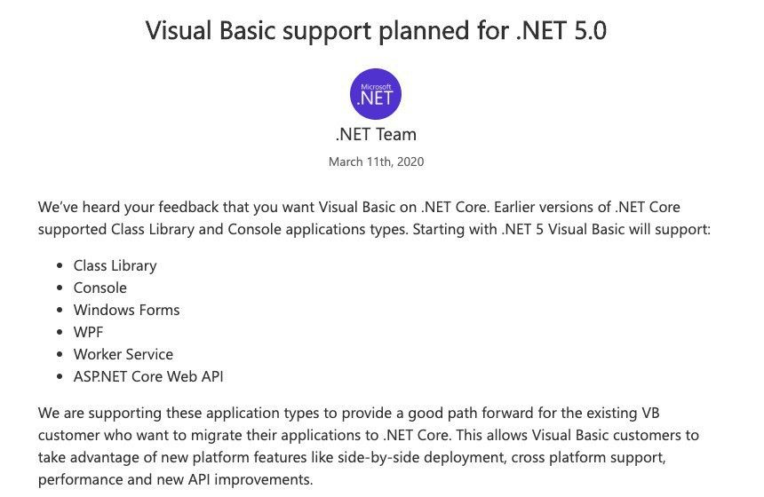
Task: Click the WPF list item
Action: (88, 332)
